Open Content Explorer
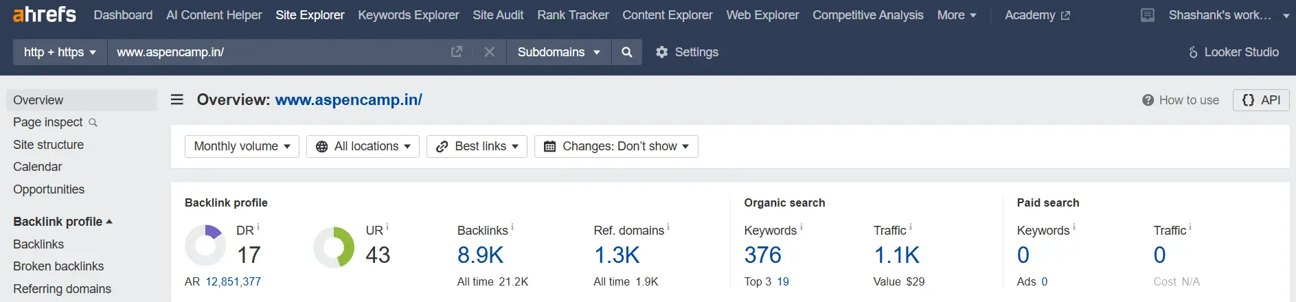1296x302 pixels. coord(668,15)
